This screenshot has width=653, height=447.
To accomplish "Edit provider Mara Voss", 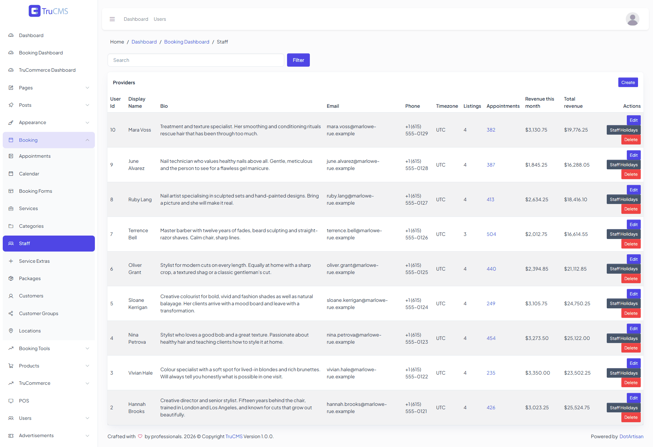I will pos(634,120).
